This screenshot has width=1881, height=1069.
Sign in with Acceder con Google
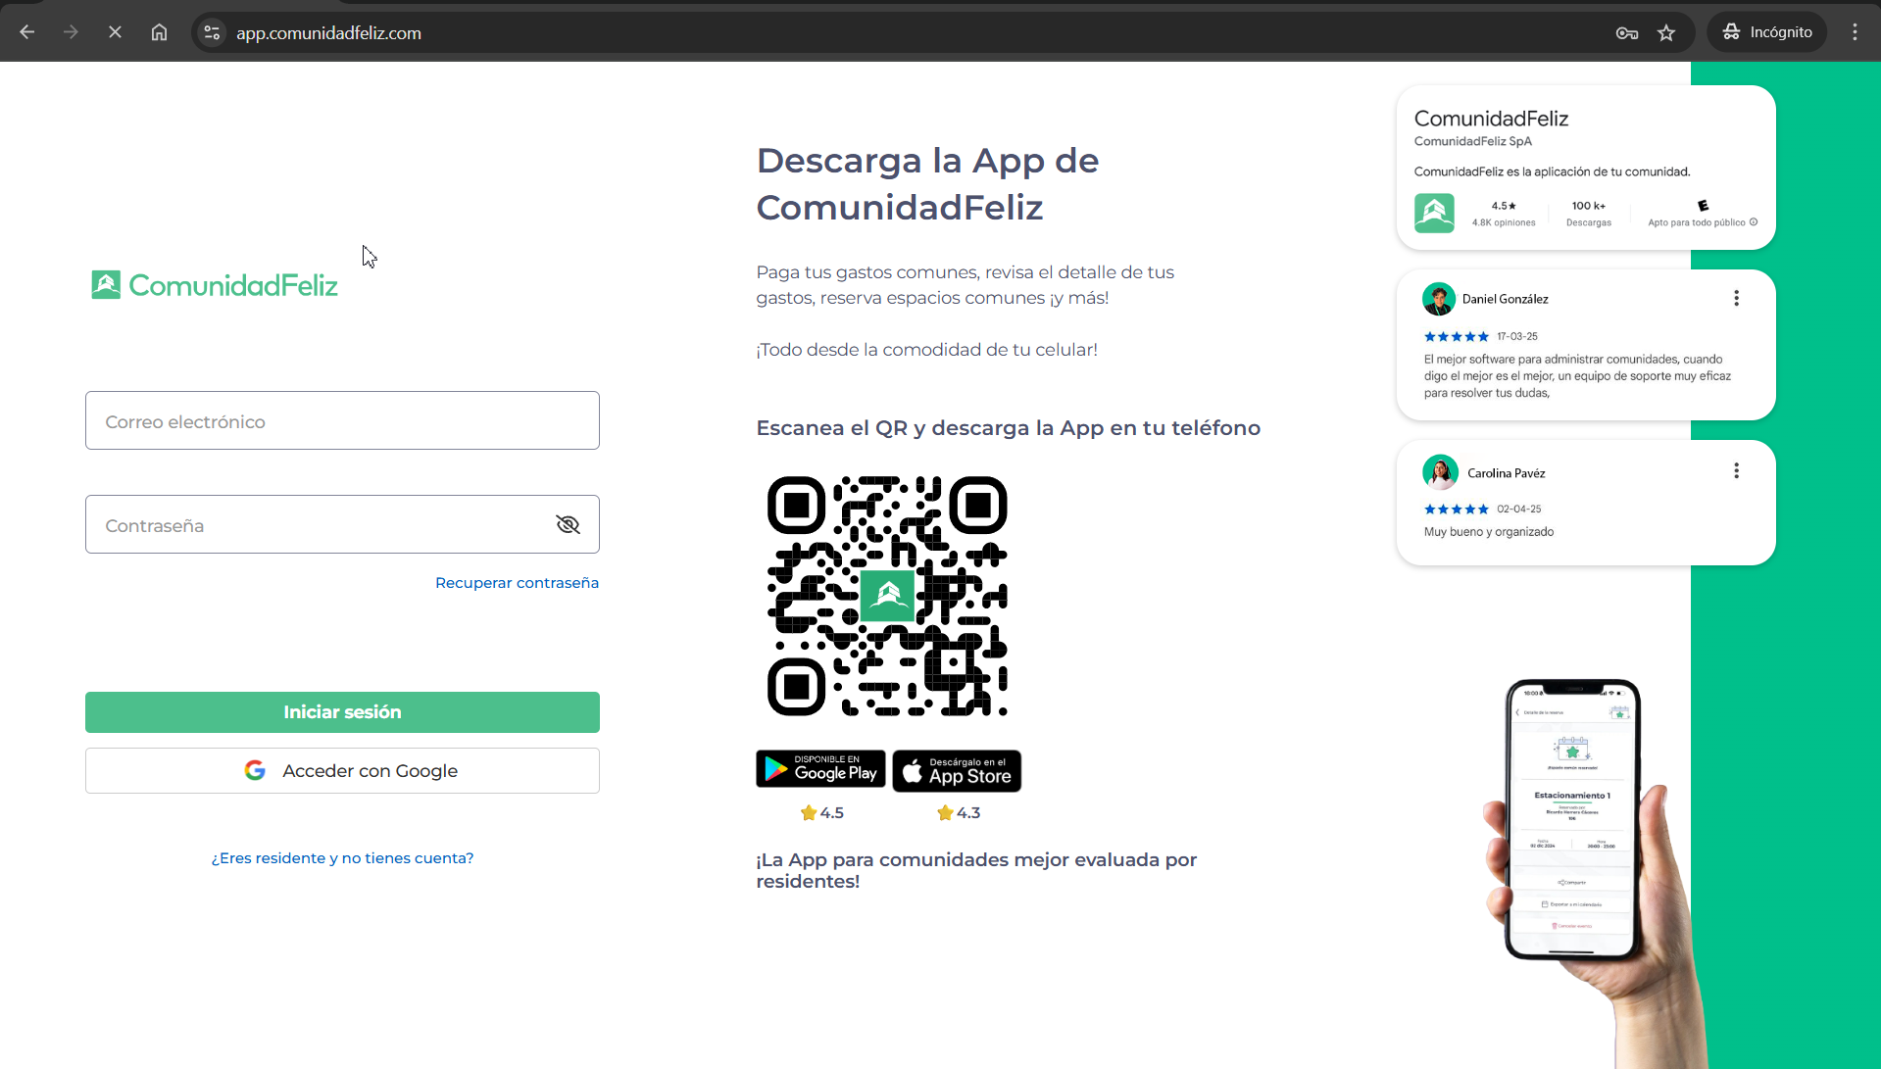(342, 771)
